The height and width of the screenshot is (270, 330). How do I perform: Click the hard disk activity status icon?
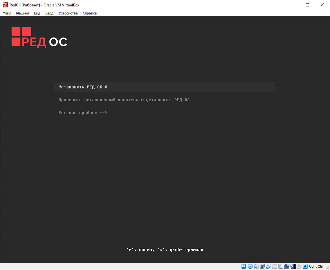243,266
